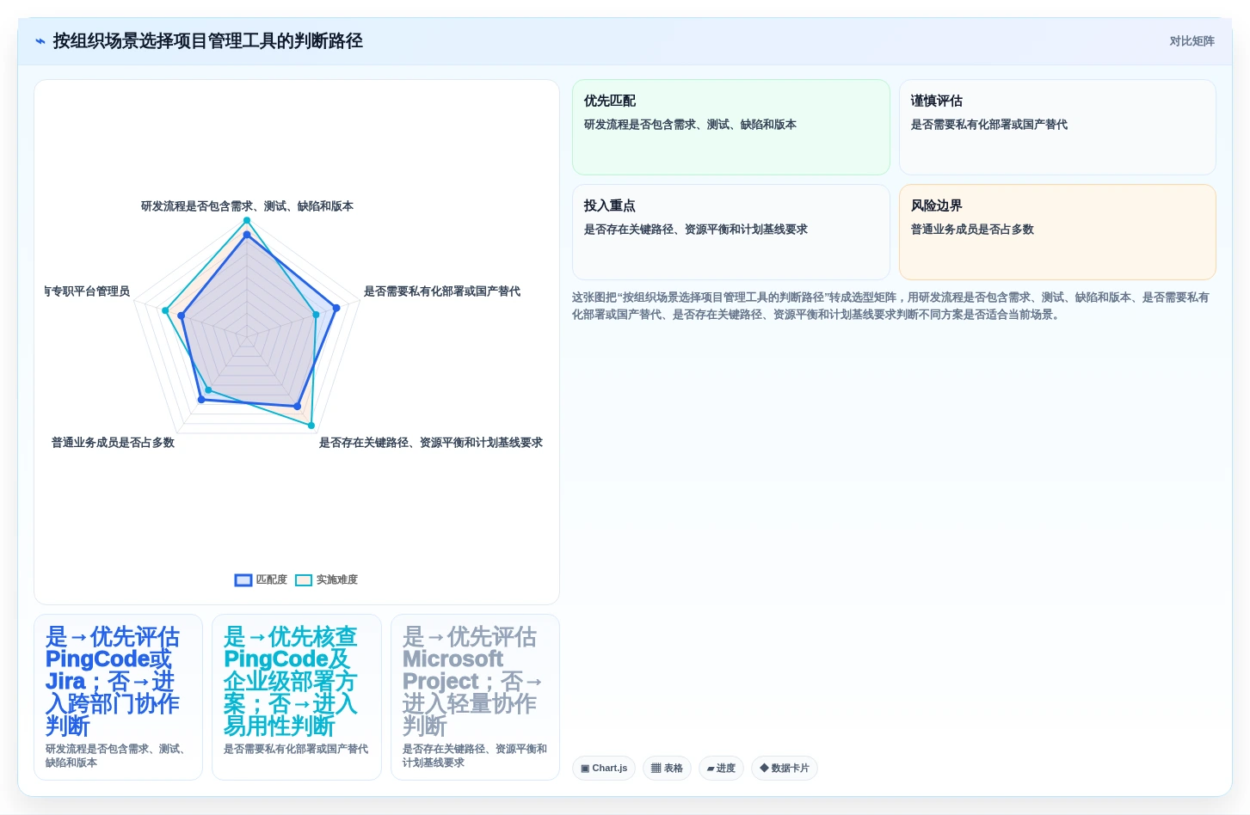This screenshot has width=1250, height=815.
Task: Click the lightning icon beside the title
Action: (x=40, y=41)
